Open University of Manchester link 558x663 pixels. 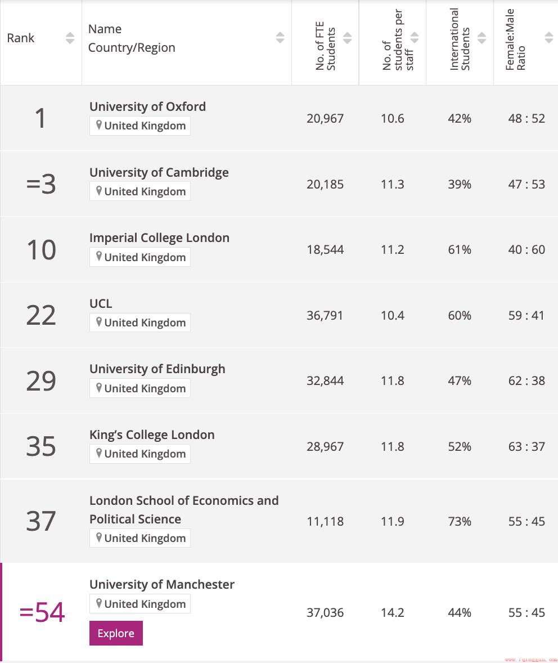coord(162,584)
